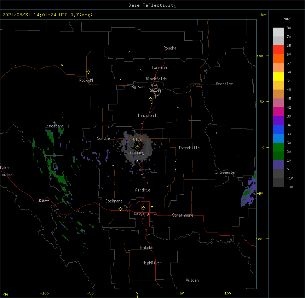Click the Limestone label

point(54,126)
